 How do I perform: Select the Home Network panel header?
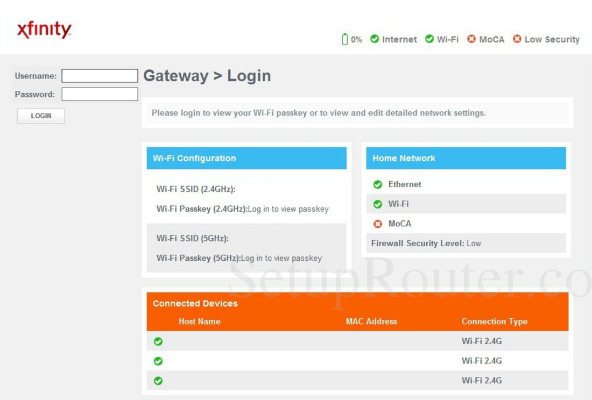click(x=466, y=158)
